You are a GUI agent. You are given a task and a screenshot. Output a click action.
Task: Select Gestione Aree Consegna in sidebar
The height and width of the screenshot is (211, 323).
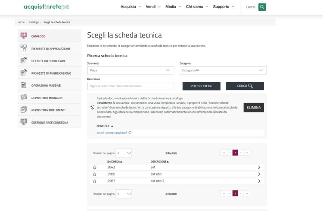click(x=50, y=123)
